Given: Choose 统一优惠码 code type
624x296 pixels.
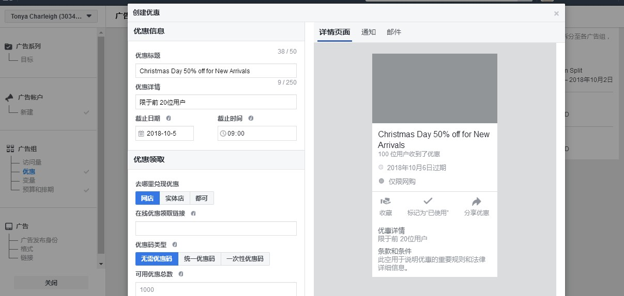Looking at the screenshot, I should point(199,259).
